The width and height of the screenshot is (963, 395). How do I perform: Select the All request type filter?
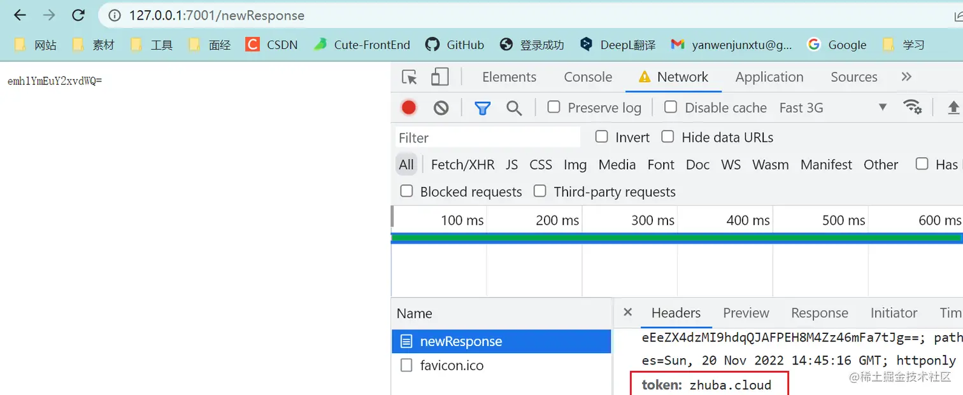[x=406, y=165]
